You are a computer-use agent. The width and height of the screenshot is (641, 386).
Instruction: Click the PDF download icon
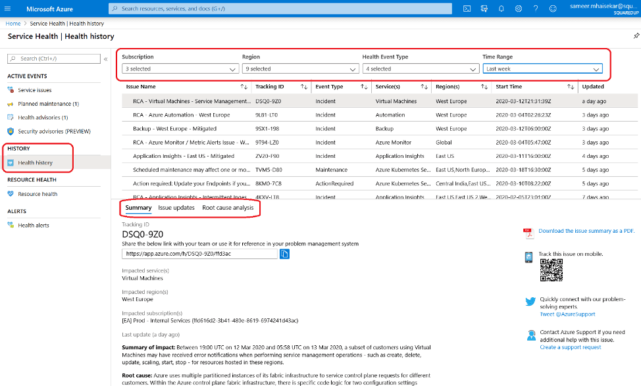coord(528,233)
